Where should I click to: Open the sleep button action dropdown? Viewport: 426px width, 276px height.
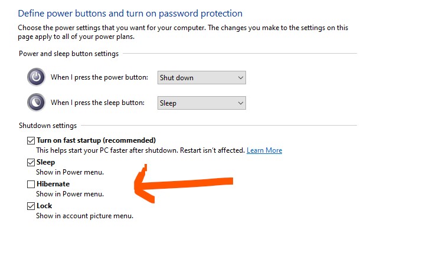[202, 103]
